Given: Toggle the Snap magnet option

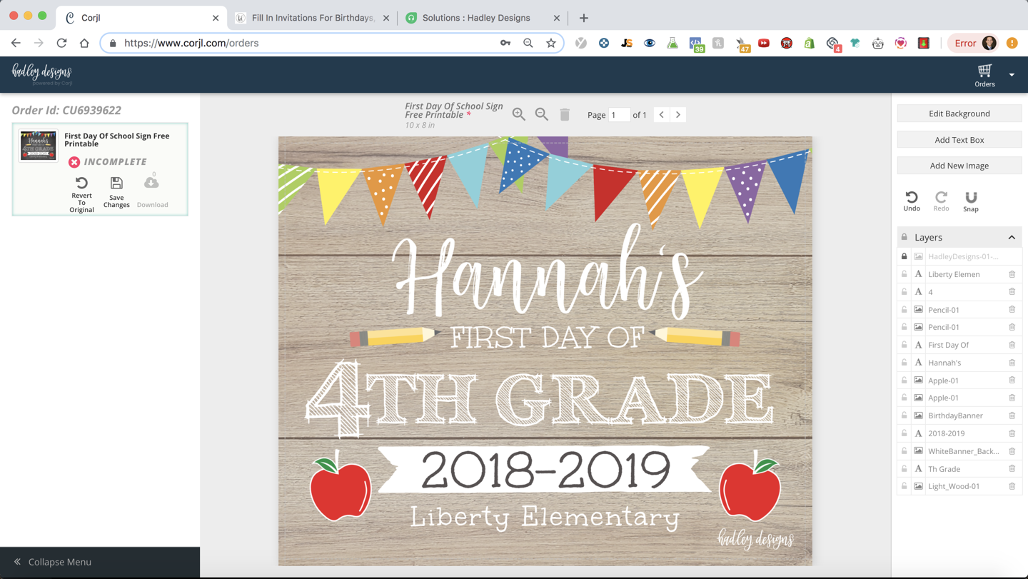Looking at the screenshot, I should pos(971,201).
